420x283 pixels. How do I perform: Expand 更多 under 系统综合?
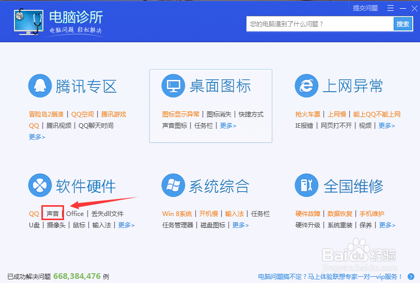(241, 225)
